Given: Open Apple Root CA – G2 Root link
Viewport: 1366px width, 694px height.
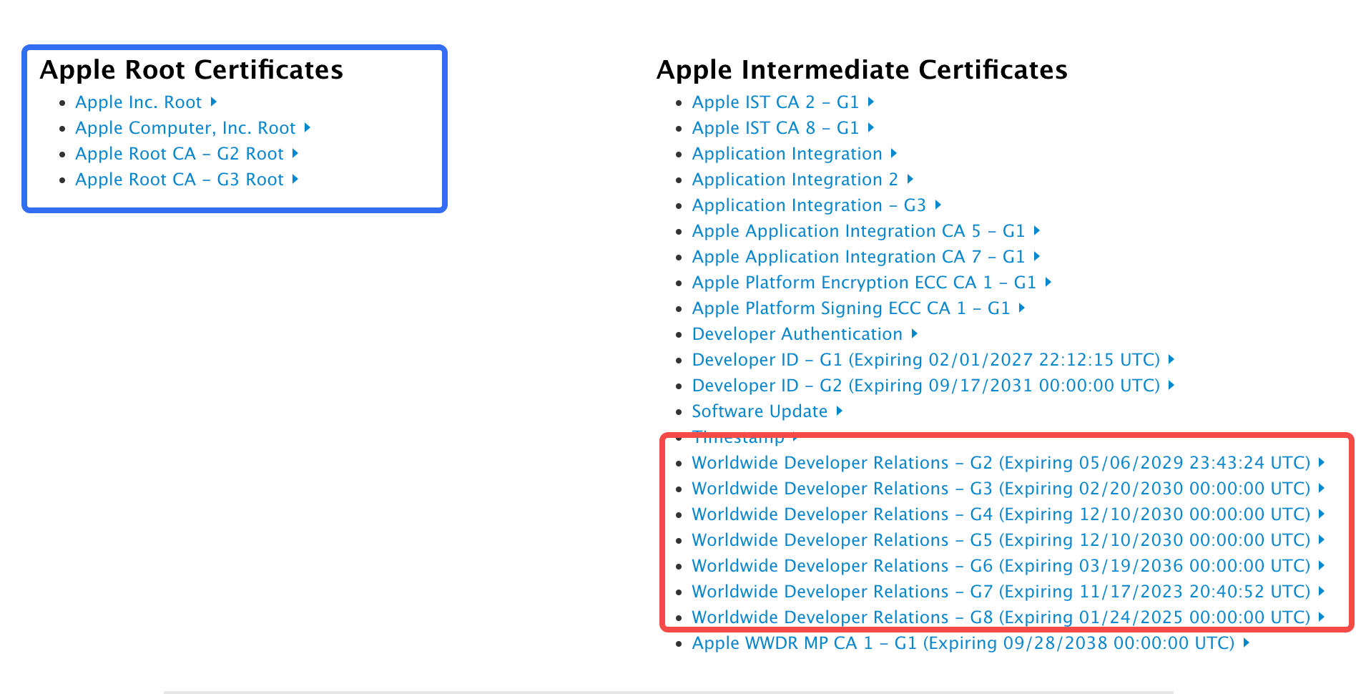Looking at the screenshot, I should [x=180, y=154].
